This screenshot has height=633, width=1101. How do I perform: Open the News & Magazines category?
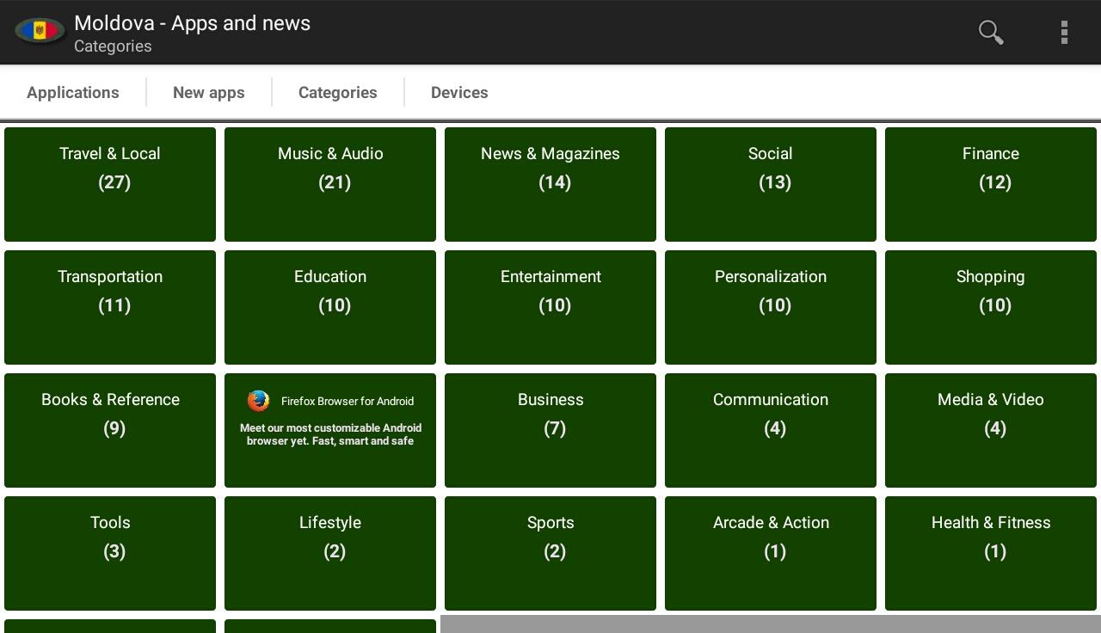pos(550,184)
